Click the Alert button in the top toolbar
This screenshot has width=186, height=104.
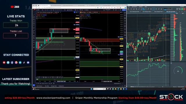tap(81, 10)
